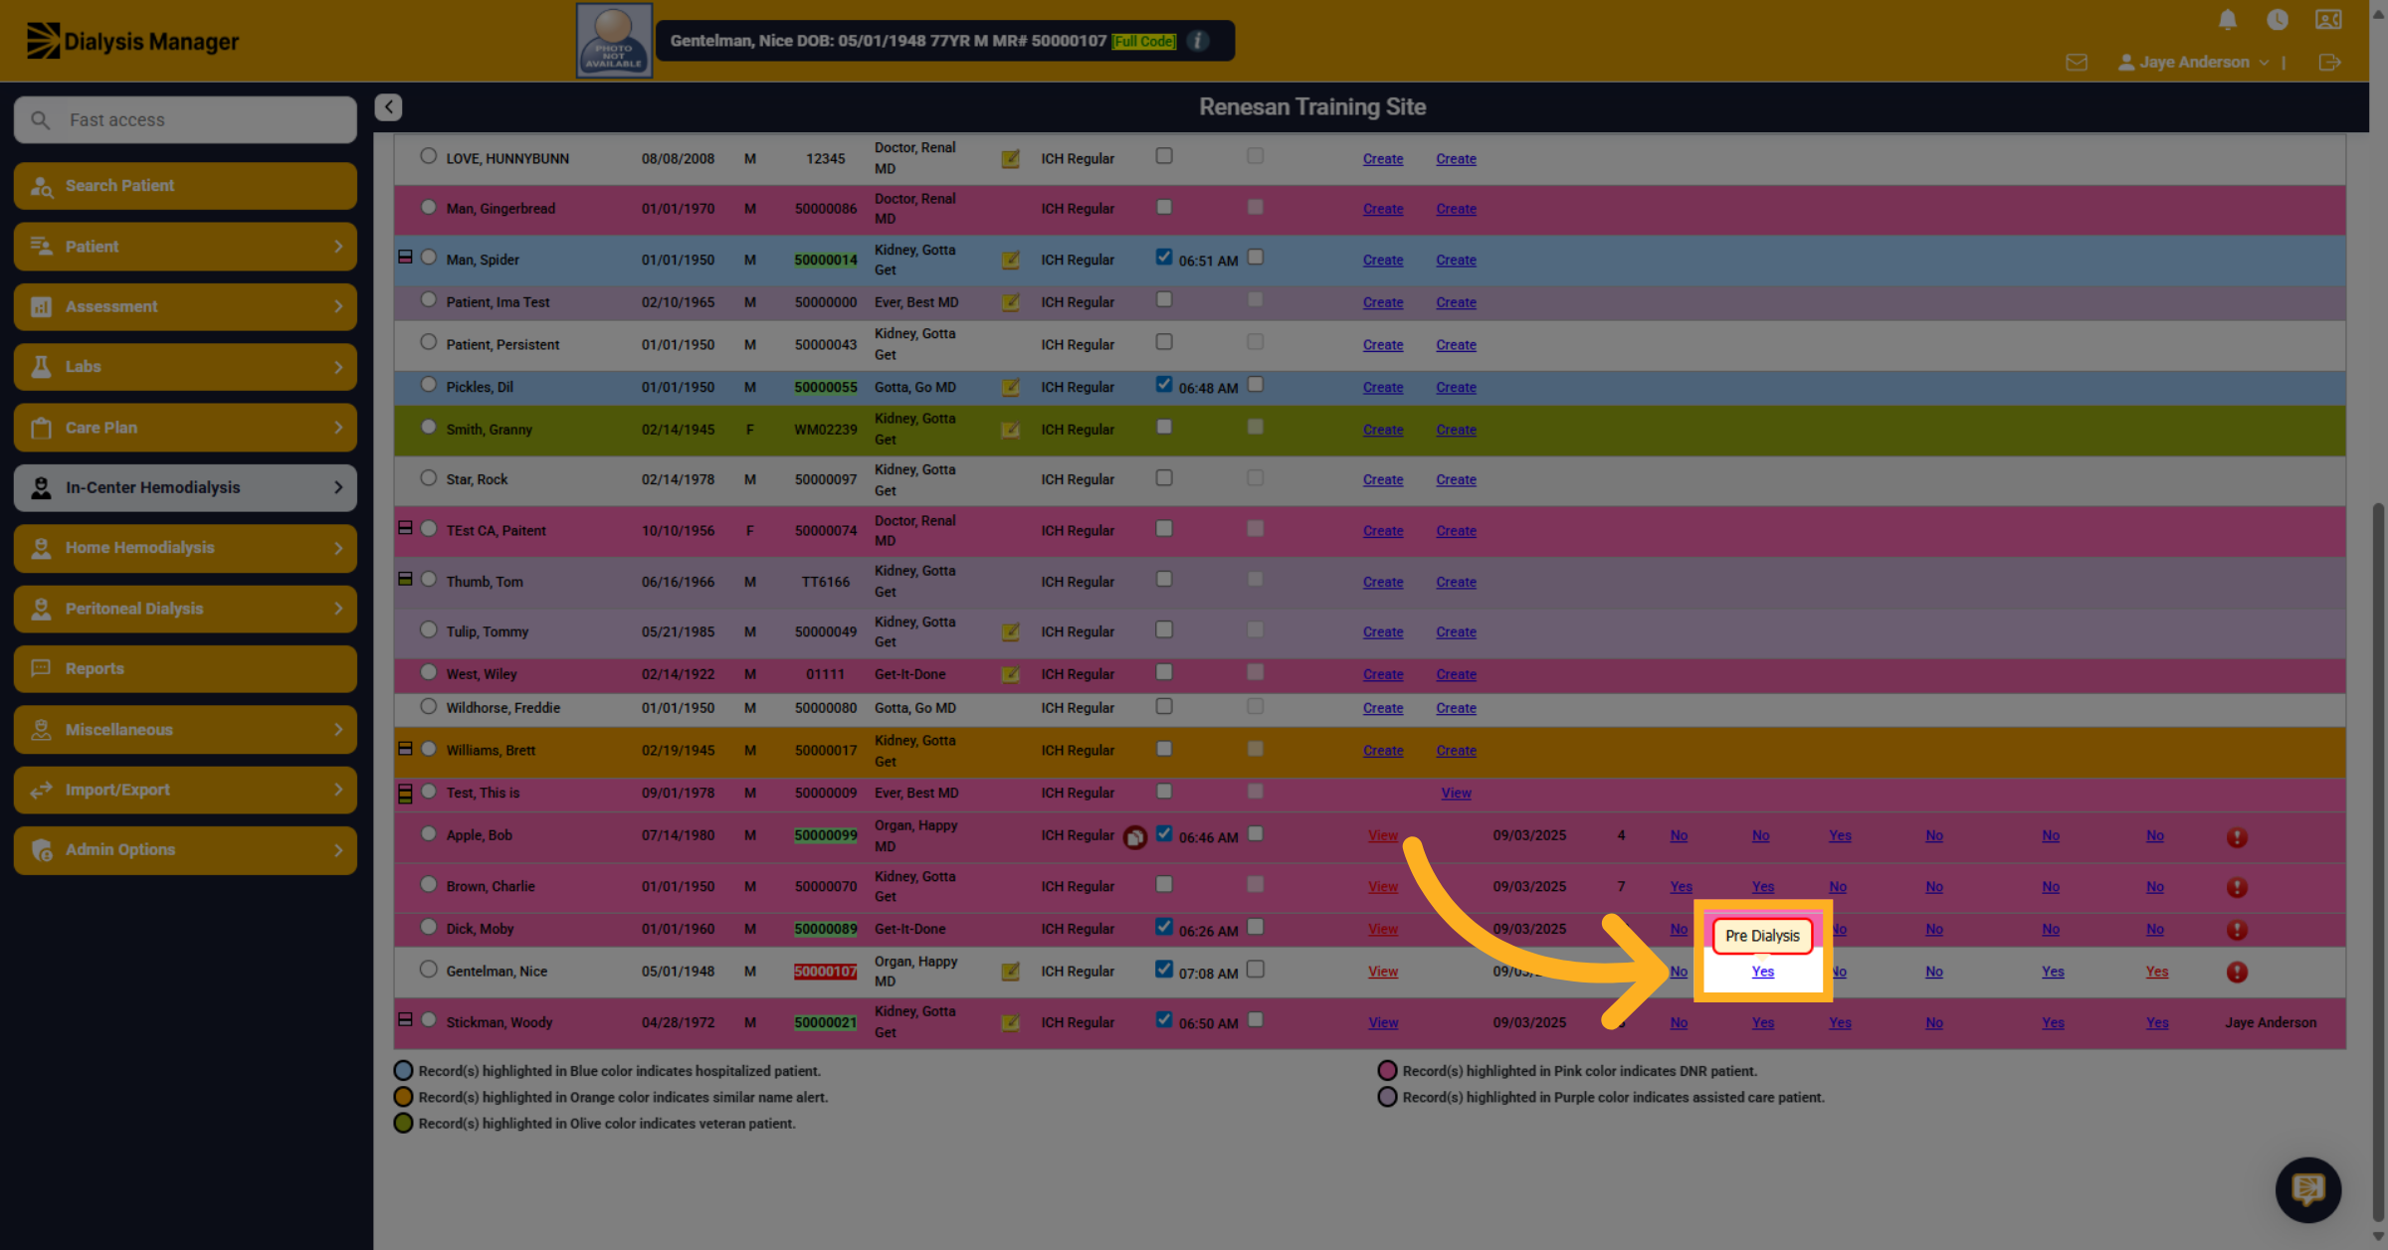Expand the row toggle for Man, Spider
Image resolution: width=2388 pixels, height=1250 pixels.
(405, 258)
